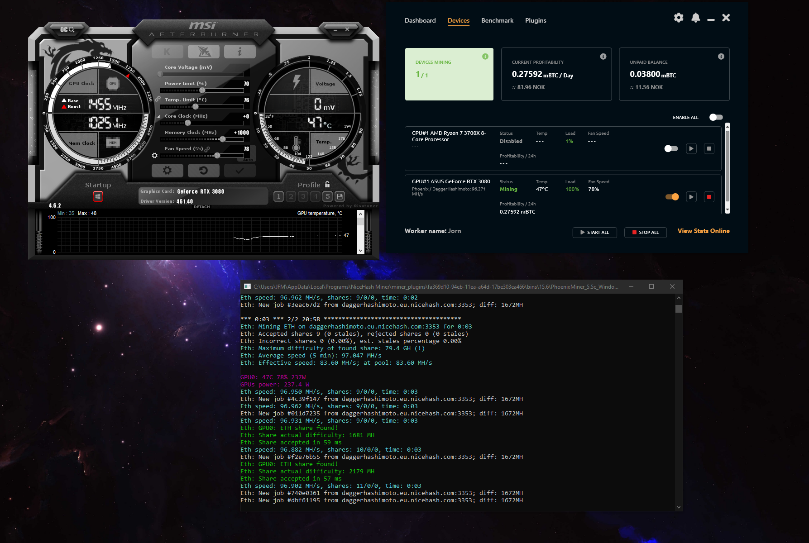Screen dimensions: 809x543
Task: Show info for Current Profitability card
Action: click(x=603, y=57)
